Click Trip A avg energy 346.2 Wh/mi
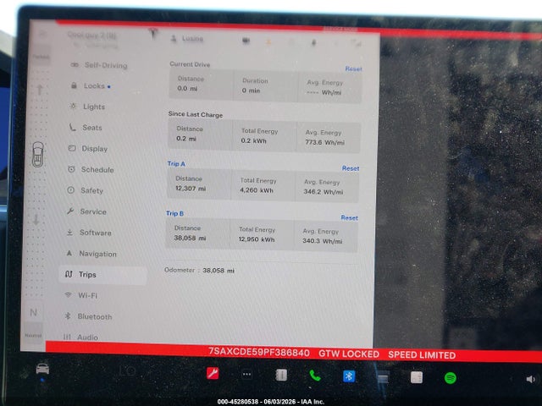This screenshot has width=542, height=406. 324,192
